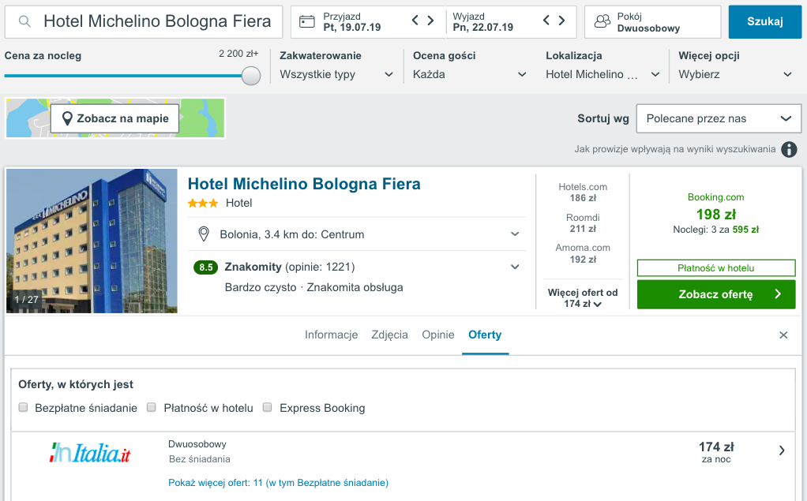
Task: Open Sortuj wg Polecane przez nas dropdown
Action: [x=719, y=119]
